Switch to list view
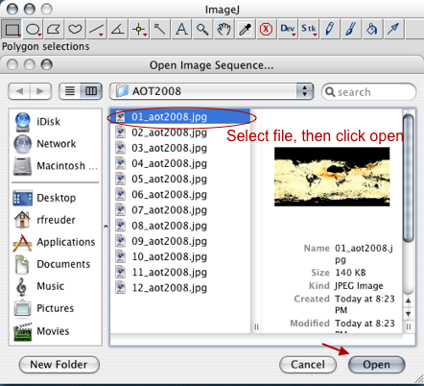The image size is (424, 386). point(70,91)
